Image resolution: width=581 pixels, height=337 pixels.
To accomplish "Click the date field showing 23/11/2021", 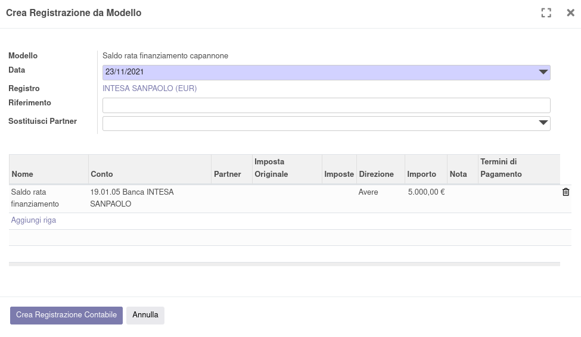I will click(316, 73).
